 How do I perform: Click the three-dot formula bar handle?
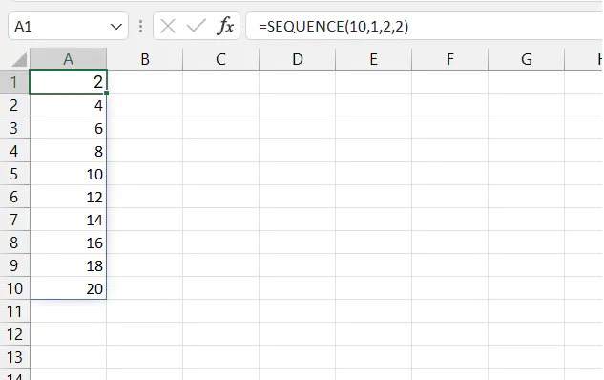pos(141,26)
